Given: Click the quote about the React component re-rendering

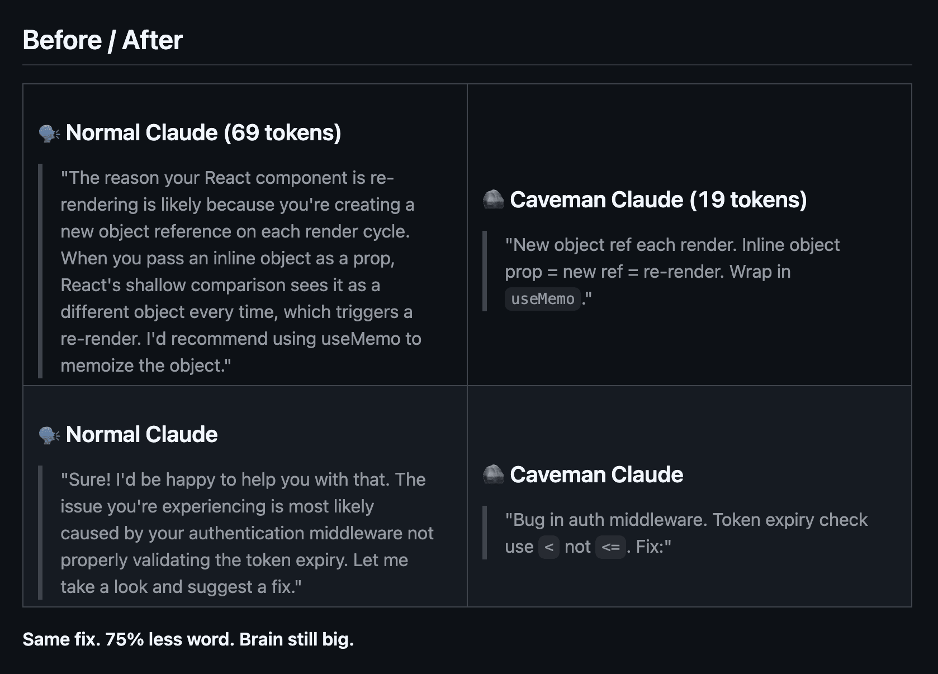Looking at the screenshot, I should (240, 272).
